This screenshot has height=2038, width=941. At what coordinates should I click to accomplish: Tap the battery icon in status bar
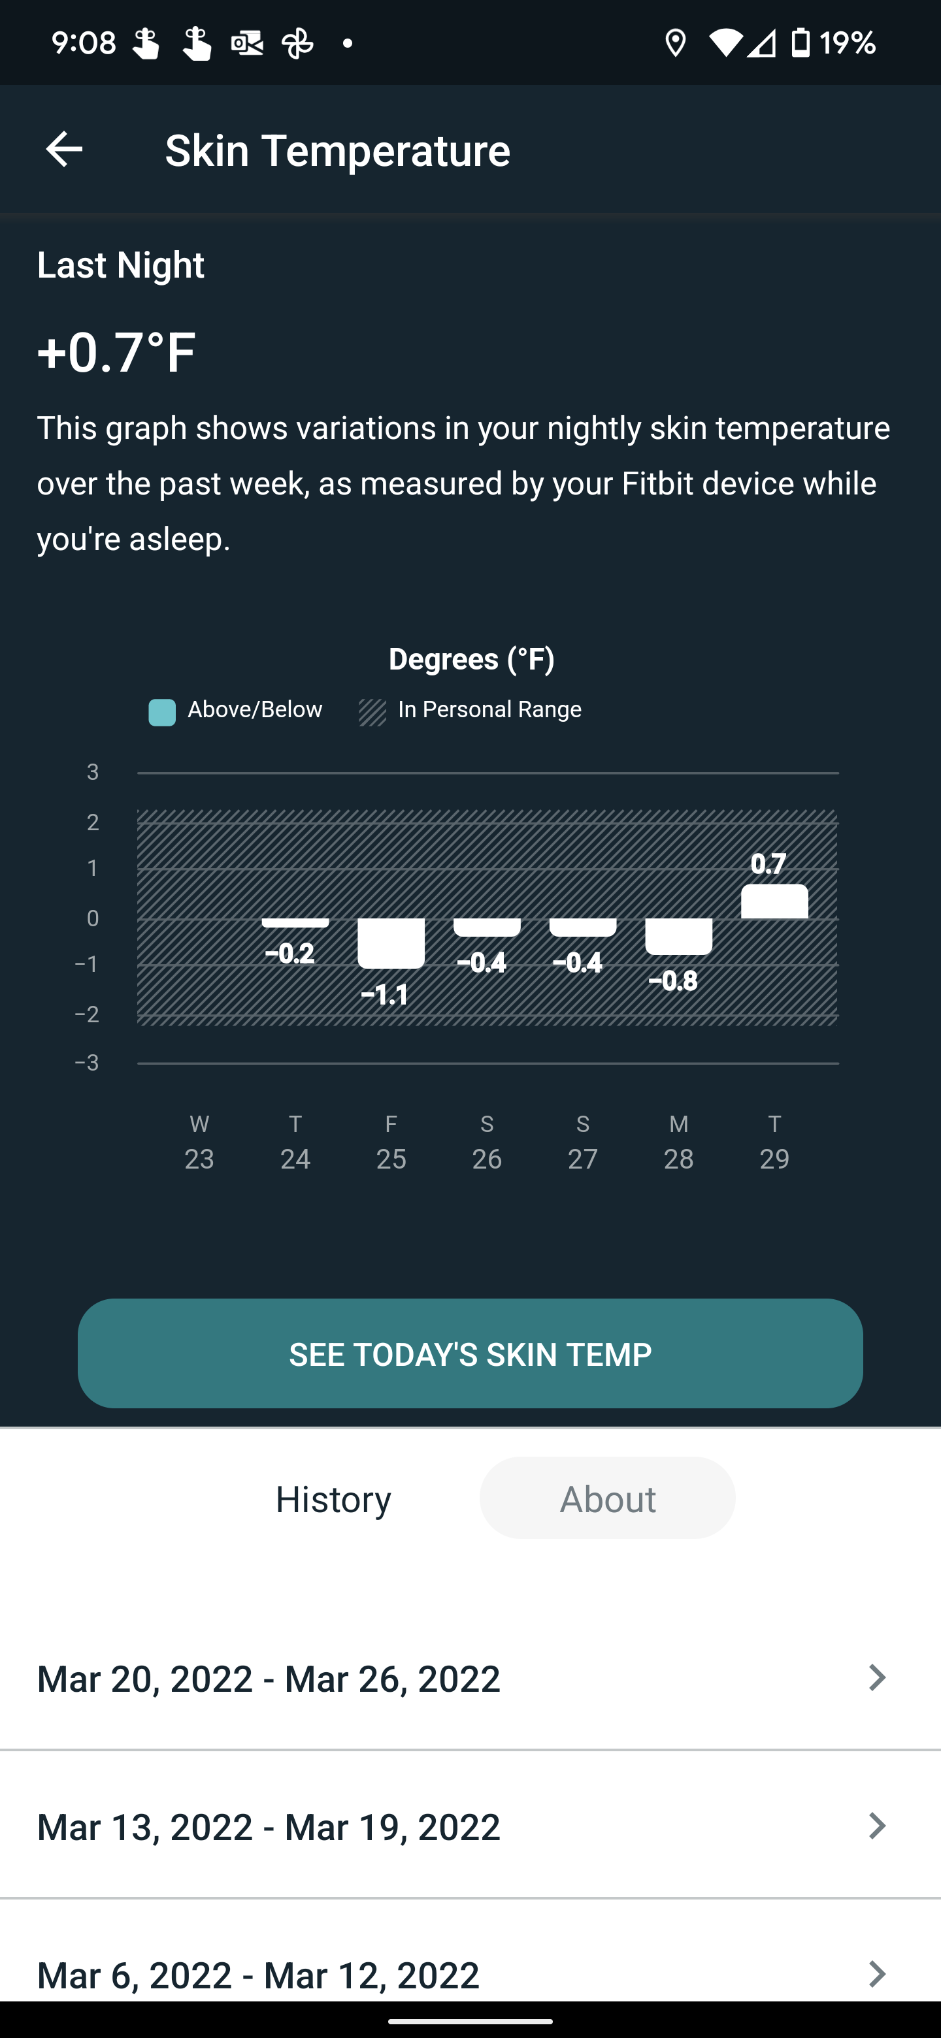(x=801, y=42)
